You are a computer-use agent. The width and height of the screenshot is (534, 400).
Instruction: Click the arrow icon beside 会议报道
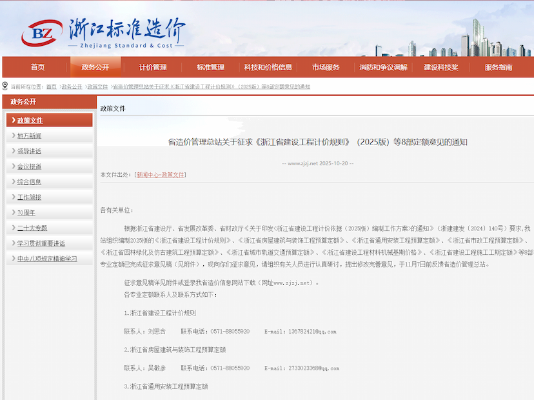[x=13, y=166]
